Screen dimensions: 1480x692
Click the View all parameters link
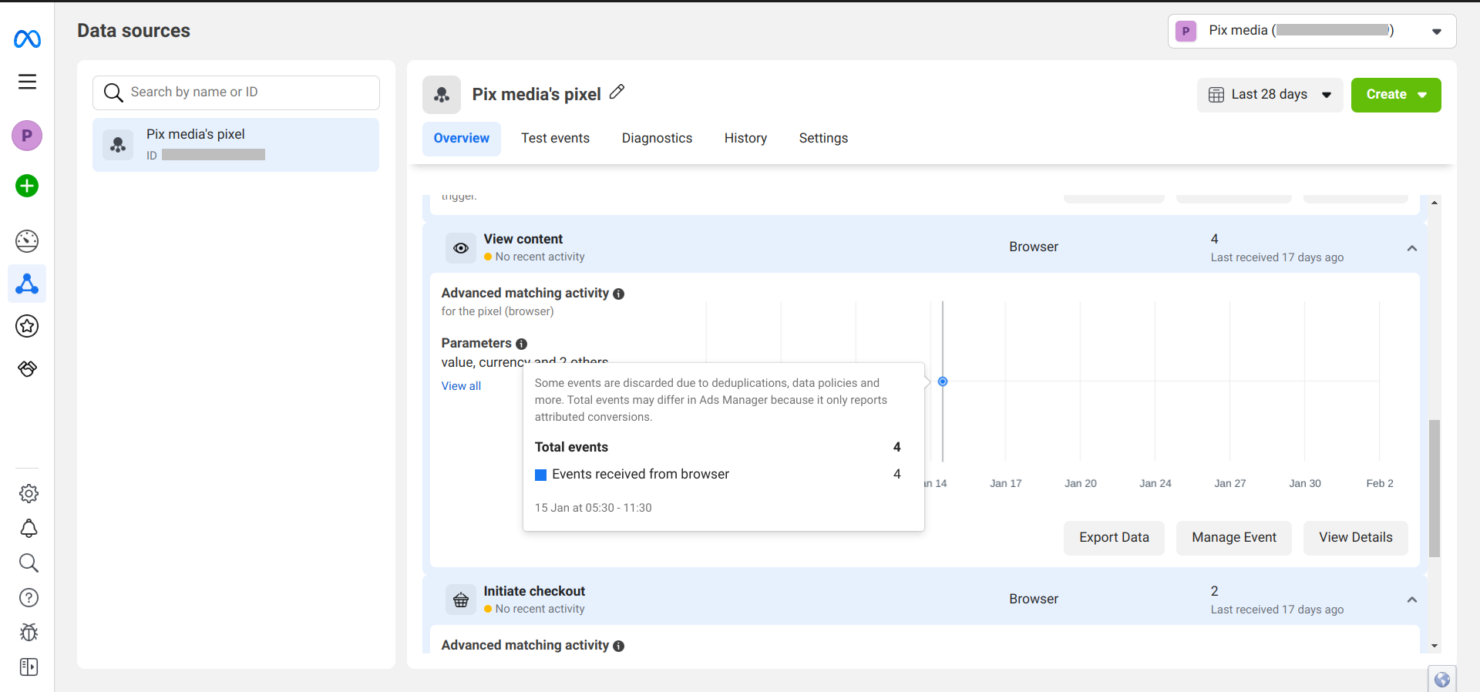(x=461, y=386)
